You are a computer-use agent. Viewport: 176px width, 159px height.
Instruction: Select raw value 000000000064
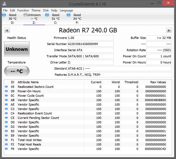155,136
